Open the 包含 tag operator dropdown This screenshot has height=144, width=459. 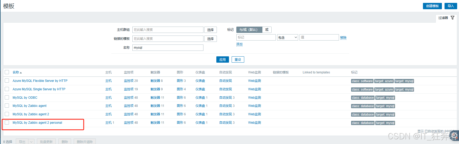[287, 37]
